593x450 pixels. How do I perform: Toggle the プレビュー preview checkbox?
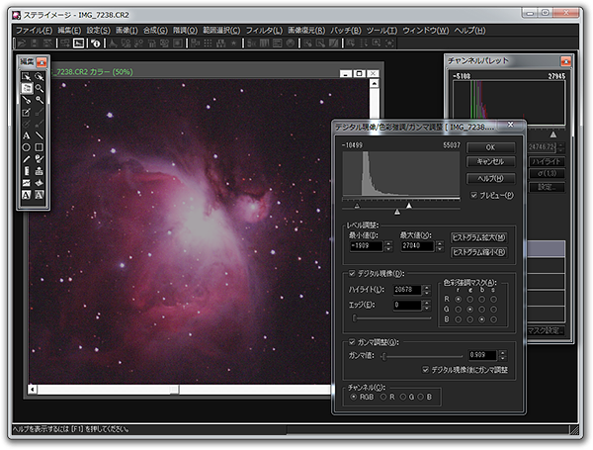(476, 195)
